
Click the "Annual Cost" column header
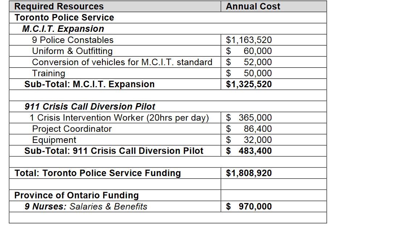(253, 7)
